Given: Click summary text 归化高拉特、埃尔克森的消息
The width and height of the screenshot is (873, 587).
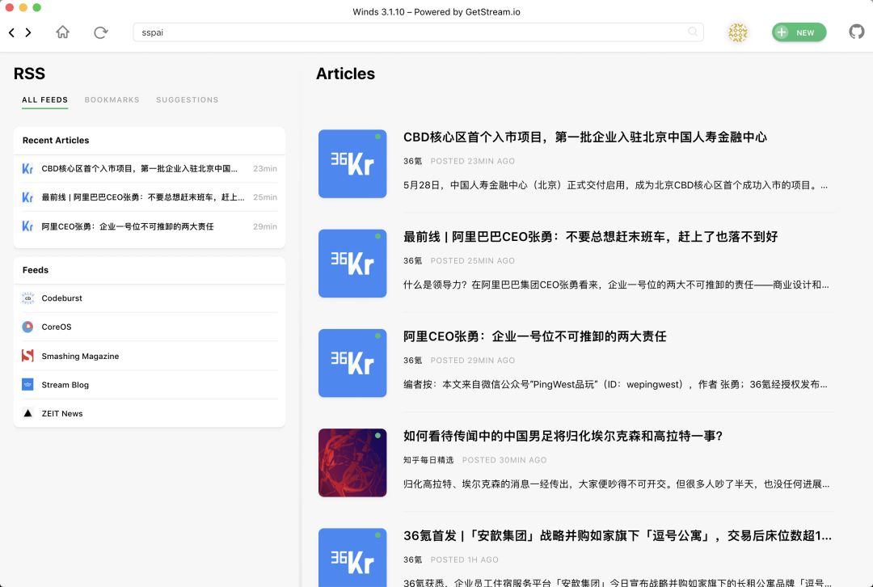Looking at the screenshot, I should pos(616,484).
